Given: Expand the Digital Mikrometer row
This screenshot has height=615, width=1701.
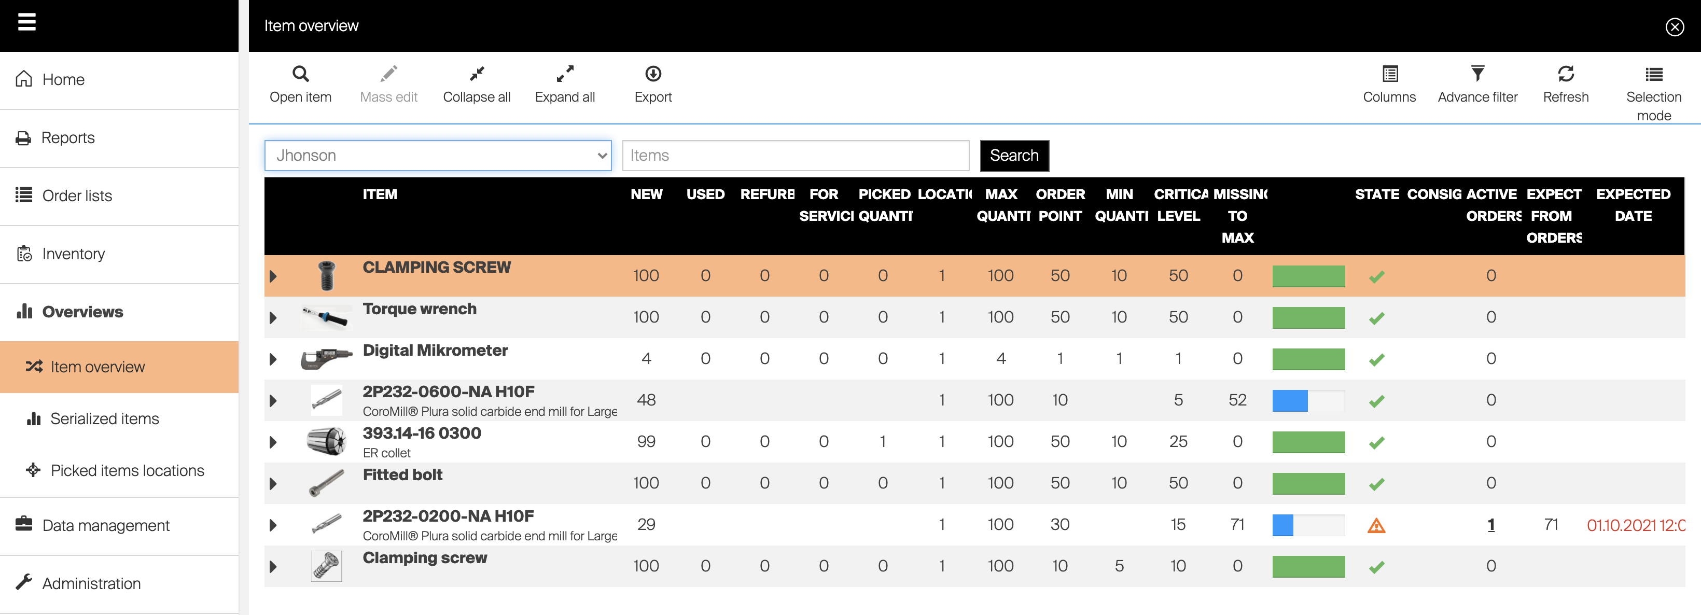Looking at the screenshot, I should [x=273, y=359].
